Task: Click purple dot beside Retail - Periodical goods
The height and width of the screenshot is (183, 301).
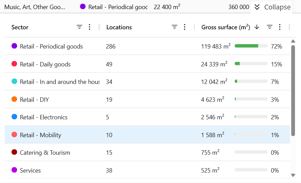Action: coord(14,46)
